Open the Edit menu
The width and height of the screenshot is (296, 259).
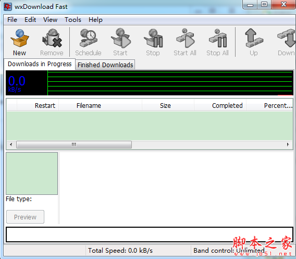point(30,20)
